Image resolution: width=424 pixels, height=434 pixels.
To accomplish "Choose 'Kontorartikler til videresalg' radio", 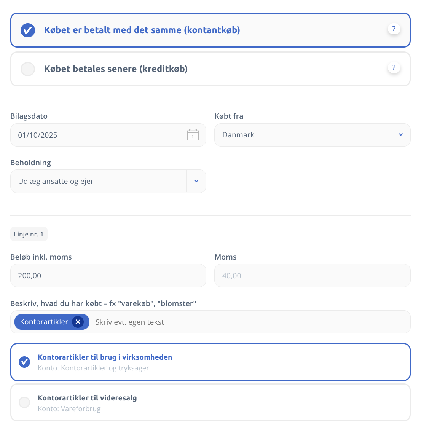I will [24, 402].
